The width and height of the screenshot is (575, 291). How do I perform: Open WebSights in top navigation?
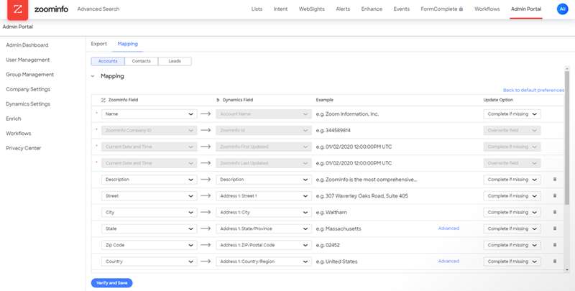pos(312,9)
